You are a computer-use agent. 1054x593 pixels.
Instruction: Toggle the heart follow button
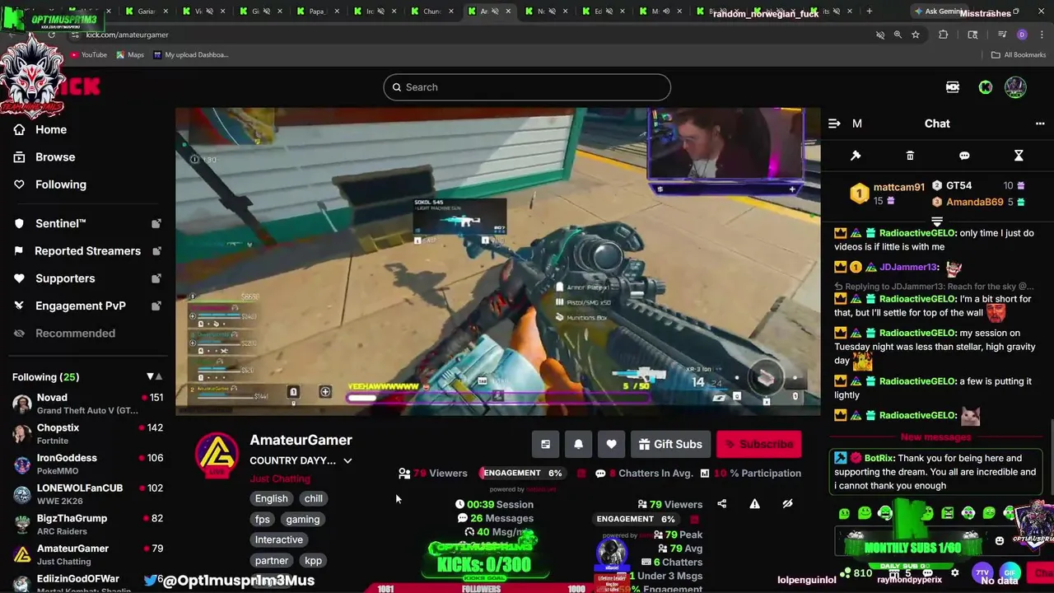click(611, 444)
